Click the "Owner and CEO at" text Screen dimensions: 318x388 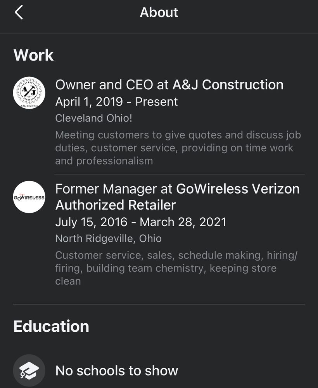[112, 85]
